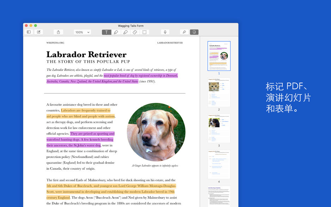Viewport: 331px width, 207px height.
Task: Click the compose new note icon
Action: (x=39, y=32)
